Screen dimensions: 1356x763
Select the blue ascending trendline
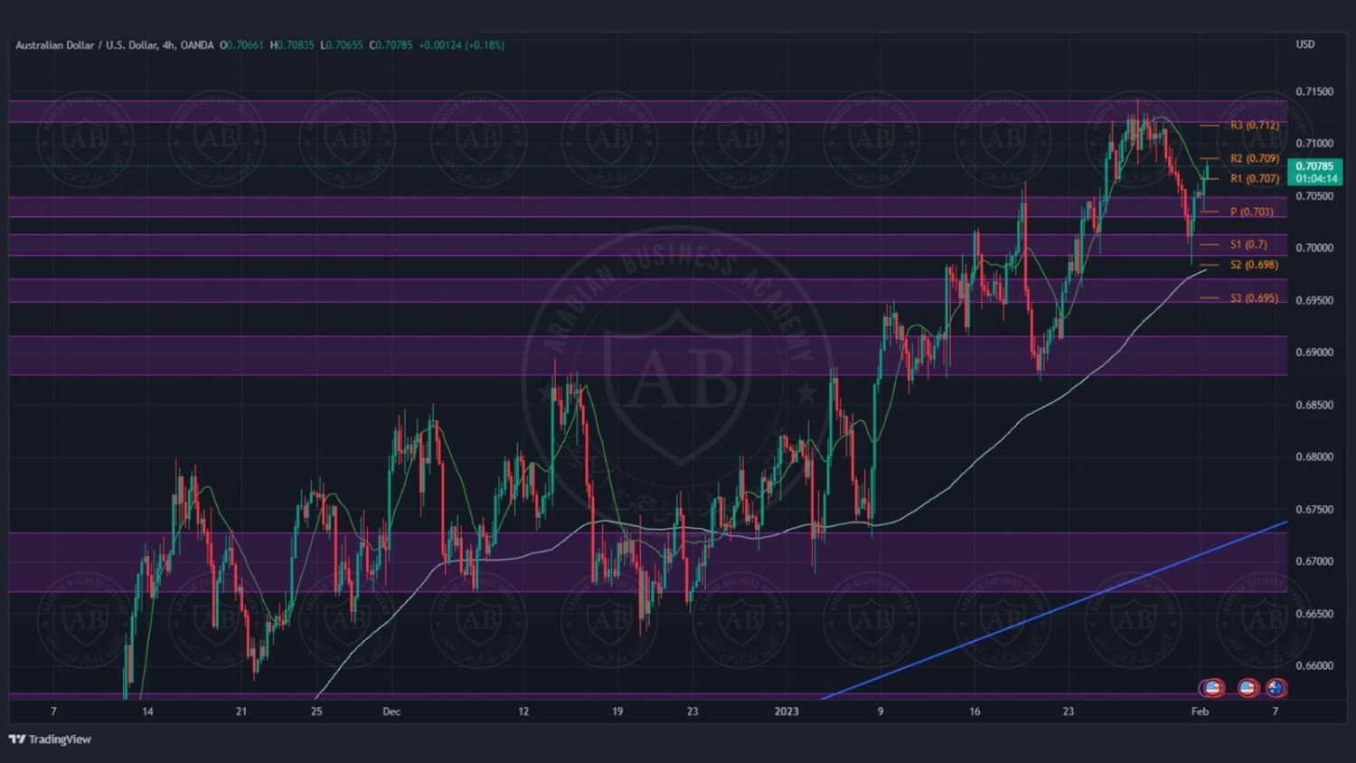(1054, 610)
